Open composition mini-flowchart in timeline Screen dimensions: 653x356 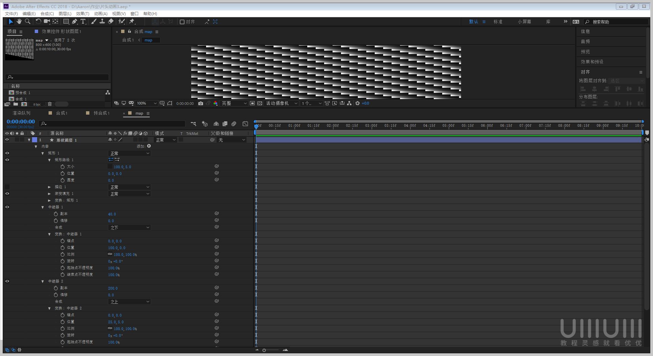pyautogui.click(x=193, y=124)
